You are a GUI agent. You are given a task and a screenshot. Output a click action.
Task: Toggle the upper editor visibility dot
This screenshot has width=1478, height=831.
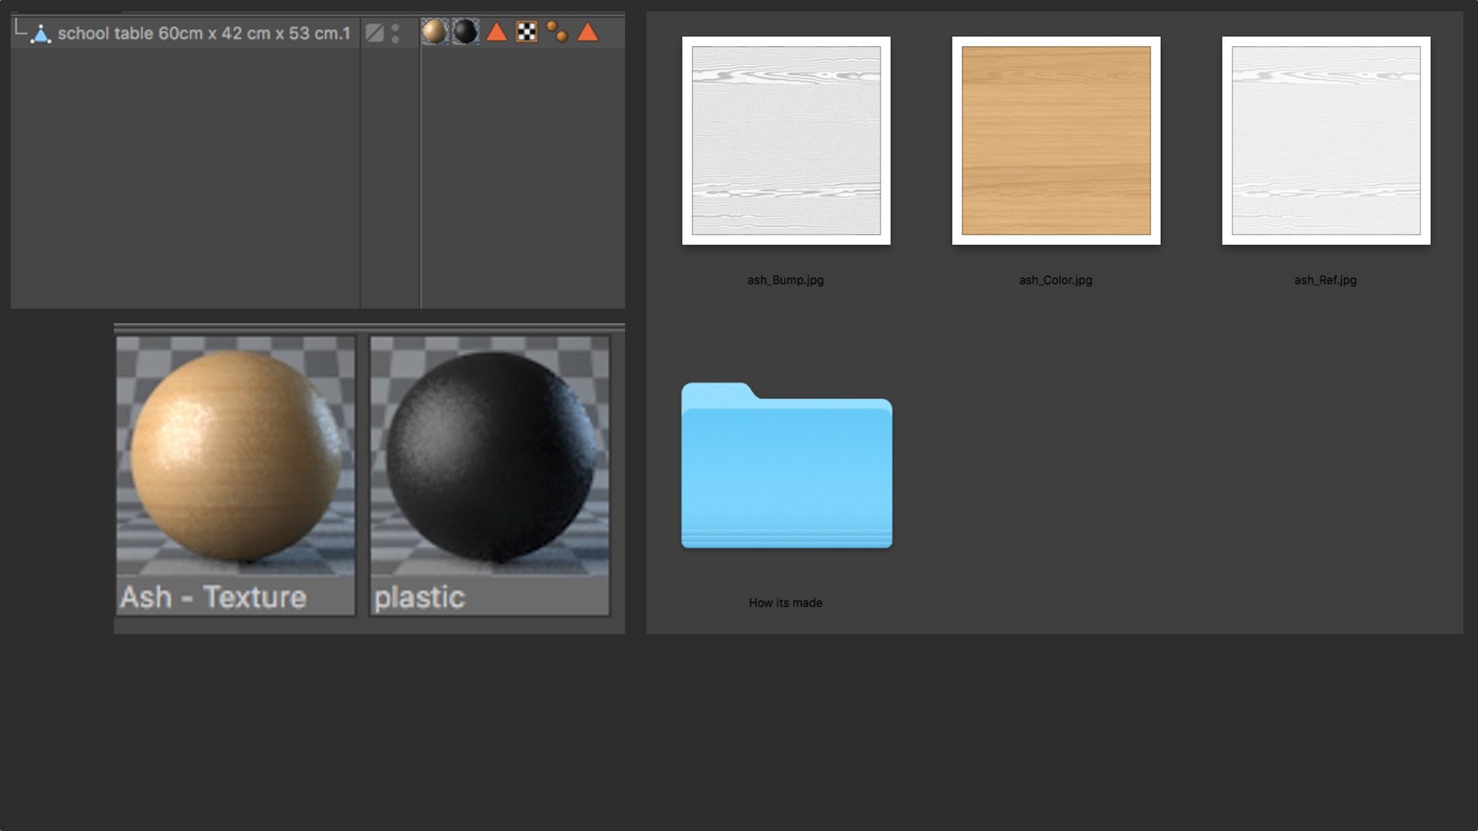pos(395,28)
